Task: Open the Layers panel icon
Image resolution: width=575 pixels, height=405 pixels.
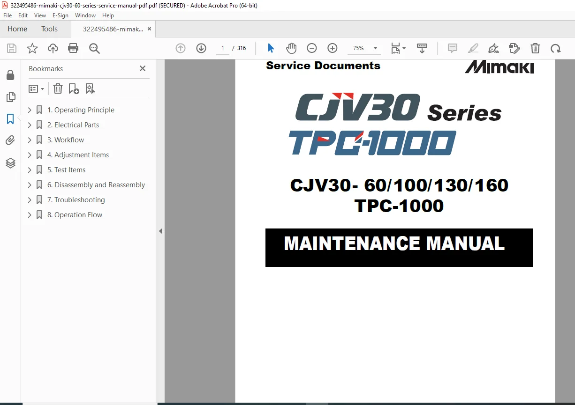Action: pos(10,163)
